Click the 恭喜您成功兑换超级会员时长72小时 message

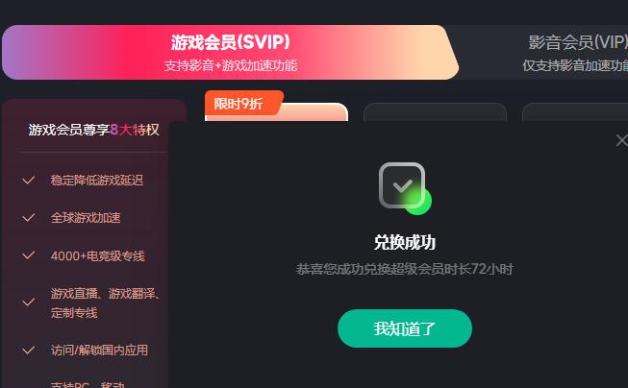tap(405, 269)
